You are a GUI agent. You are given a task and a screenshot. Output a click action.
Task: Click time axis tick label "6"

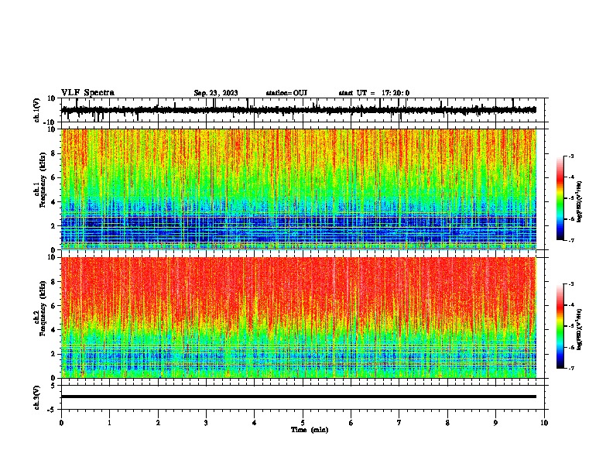tap(351, 423)
